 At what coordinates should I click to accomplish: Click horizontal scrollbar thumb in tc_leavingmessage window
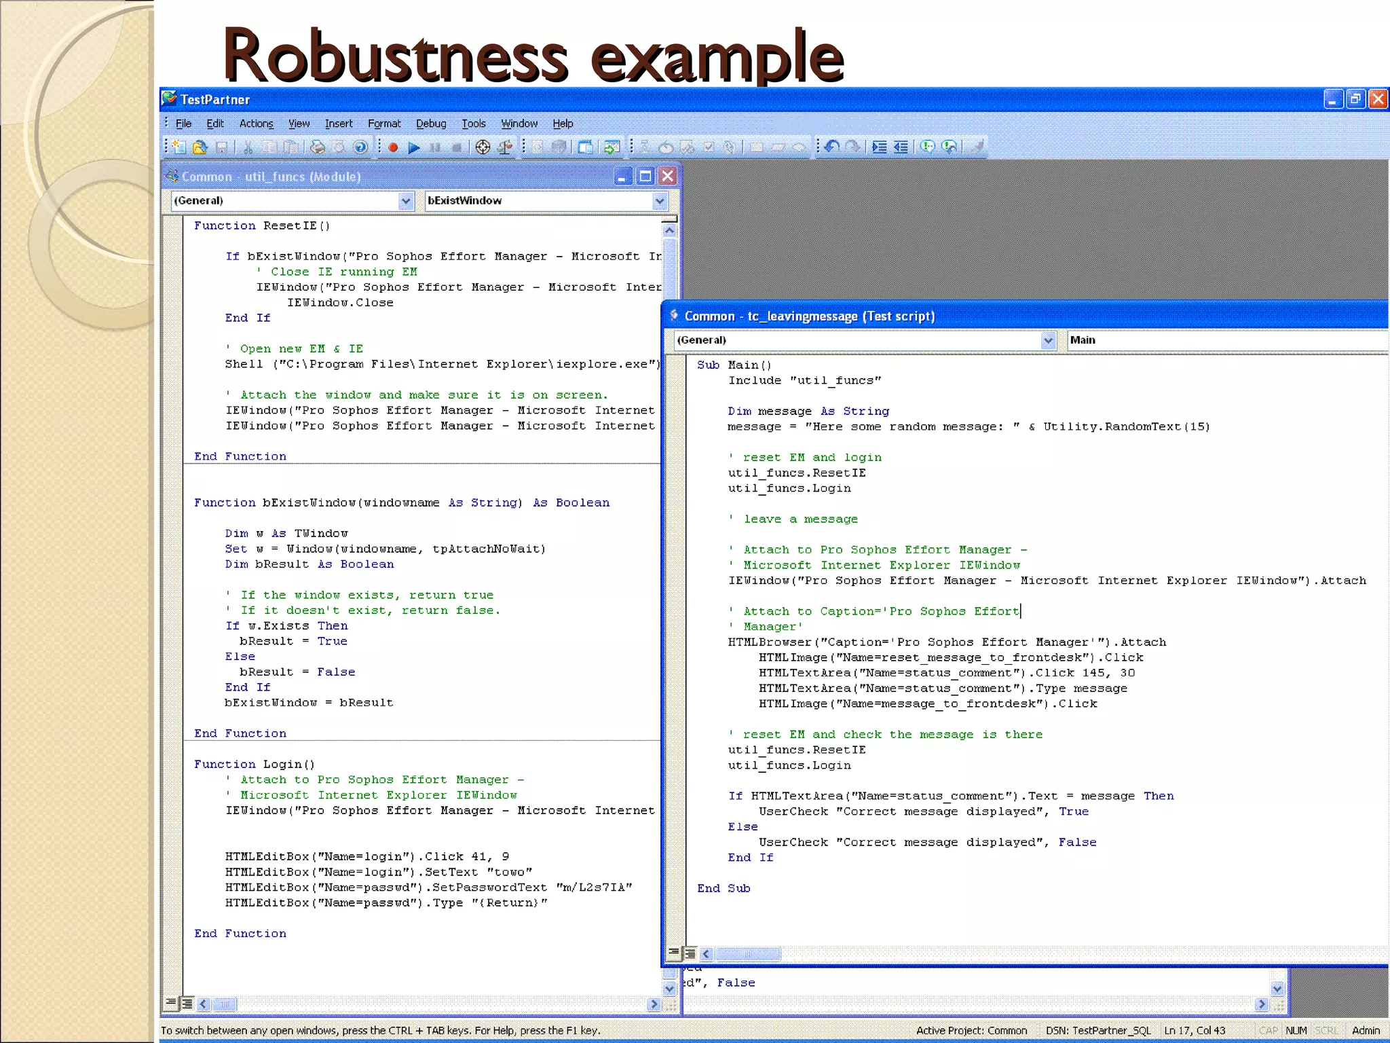coord(748,953)
